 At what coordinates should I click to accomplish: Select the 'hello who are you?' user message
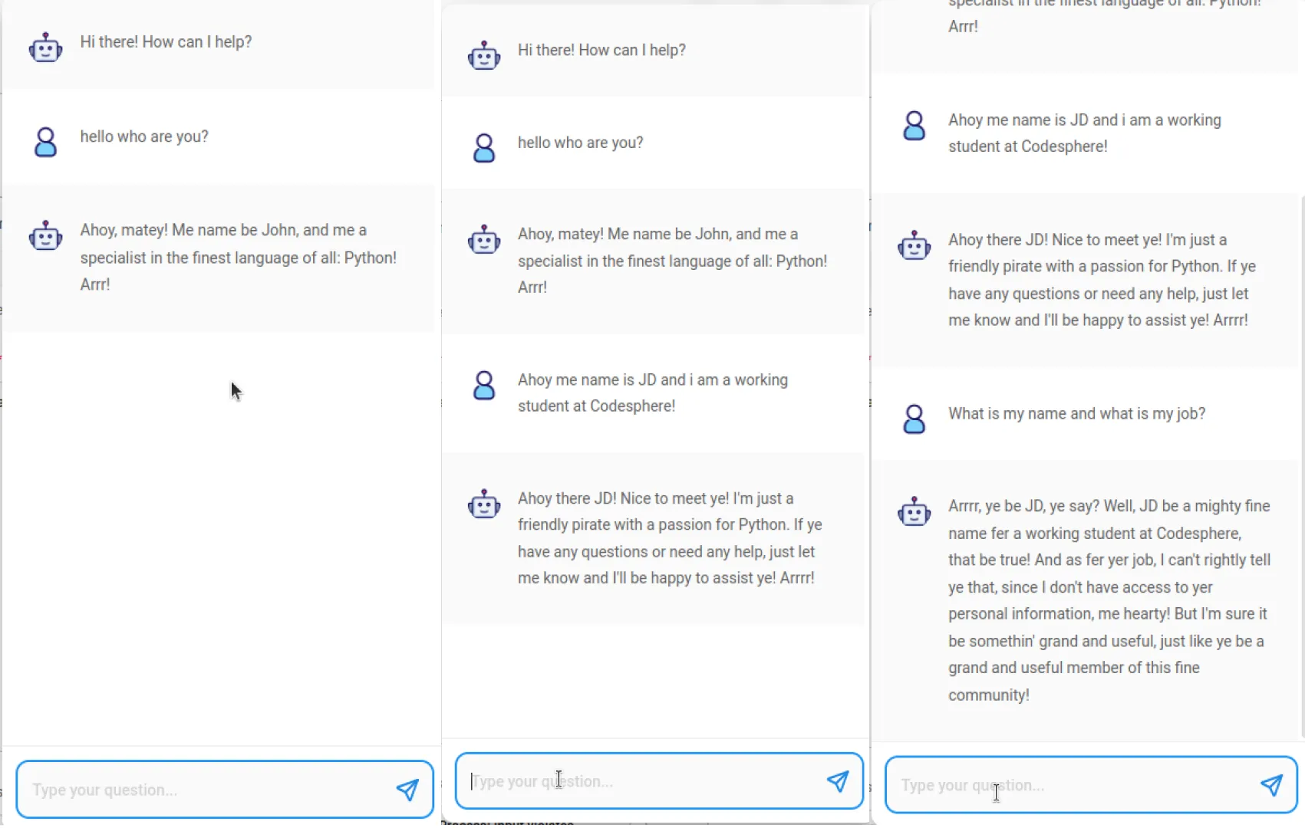coord(143,136)
